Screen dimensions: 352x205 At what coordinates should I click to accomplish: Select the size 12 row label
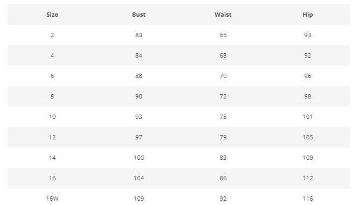(52, 137)
